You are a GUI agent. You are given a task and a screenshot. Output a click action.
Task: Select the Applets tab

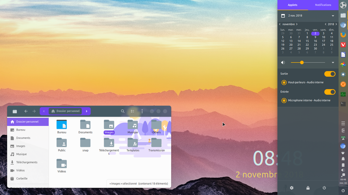[x=293, y=5]
